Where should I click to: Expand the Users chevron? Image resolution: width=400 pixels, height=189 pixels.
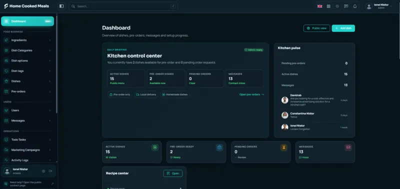coord(49,110)
